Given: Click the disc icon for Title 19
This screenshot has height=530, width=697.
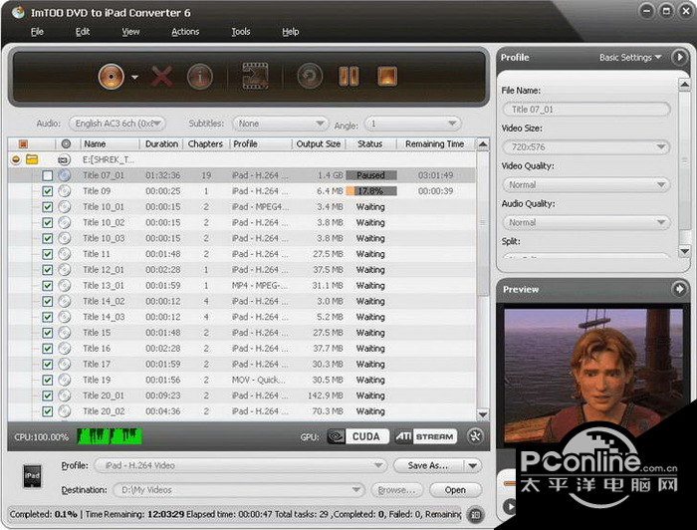Looking at the screenshot, I should [x=65, y=380].
